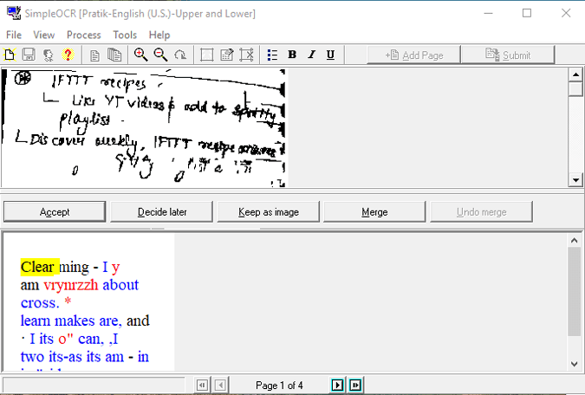Click text pane scroll up arrow
585x395 pixels.
point(575,240)
